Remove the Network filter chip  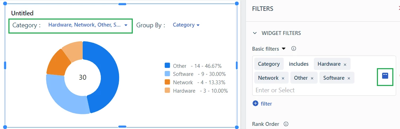tap(283, 78)
